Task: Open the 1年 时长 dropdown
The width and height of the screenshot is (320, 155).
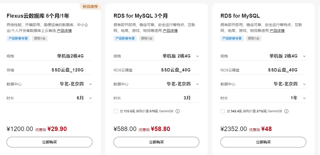Action: coord(304,98)
